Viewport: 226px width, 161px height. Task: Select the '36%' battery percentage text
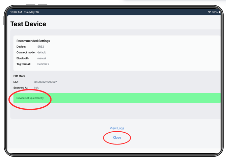(x=215, y=12)
